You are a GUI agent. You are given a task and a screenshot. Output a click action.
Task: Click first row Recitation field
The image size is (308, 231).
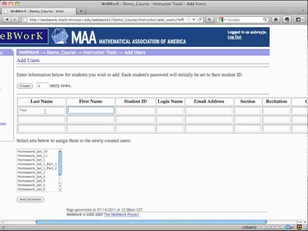click(276, 110)
